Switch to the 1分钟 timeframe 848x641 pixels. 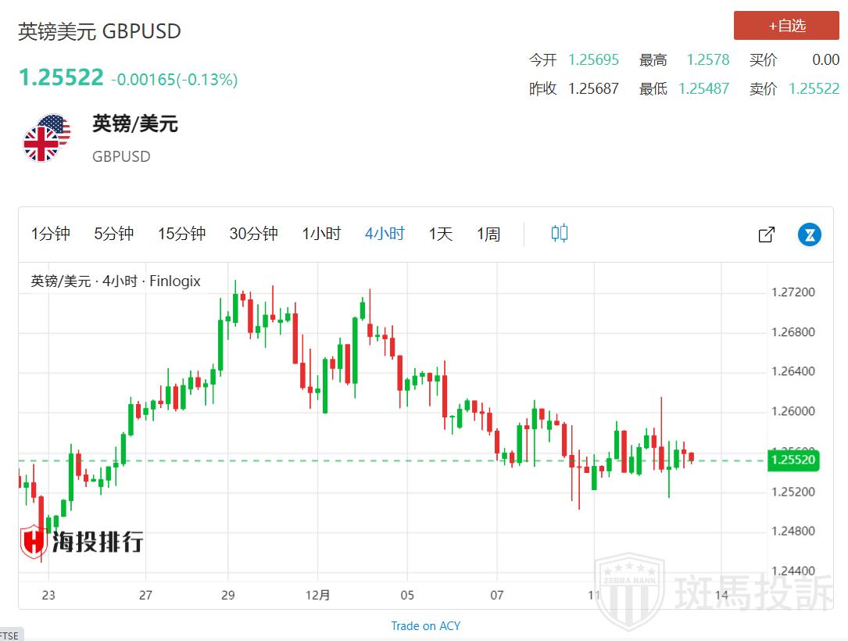coord(51,234)
